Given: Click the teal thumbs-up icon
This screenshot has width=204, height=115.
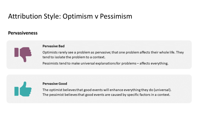Looking at the screenshot, I should point(23,89).
